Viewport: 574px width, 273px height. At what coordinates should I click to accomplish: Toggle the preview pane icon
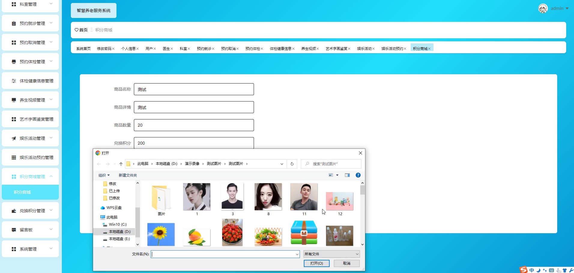(347, 175)
